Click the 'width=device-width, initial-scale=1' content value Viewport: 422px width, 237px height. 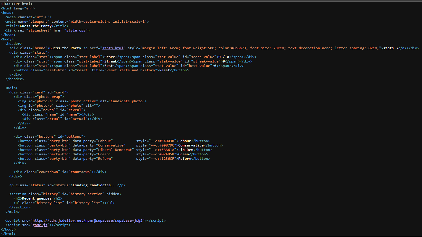pyautogui.click(x=108, y=22)
